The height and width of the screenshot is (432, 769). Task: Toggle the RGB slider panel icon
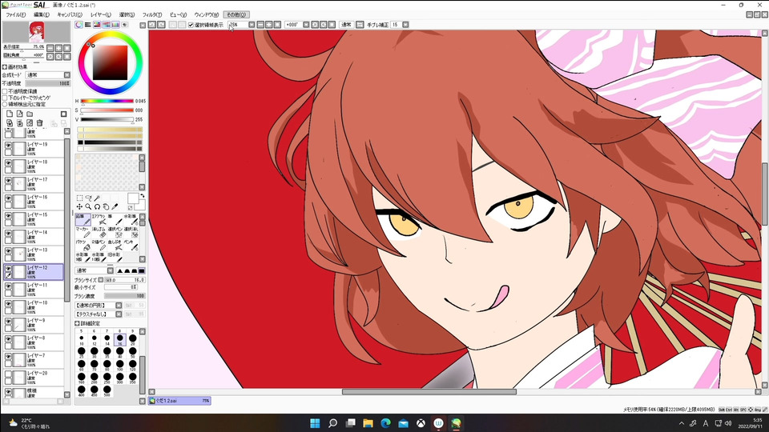tap(88, 25)
